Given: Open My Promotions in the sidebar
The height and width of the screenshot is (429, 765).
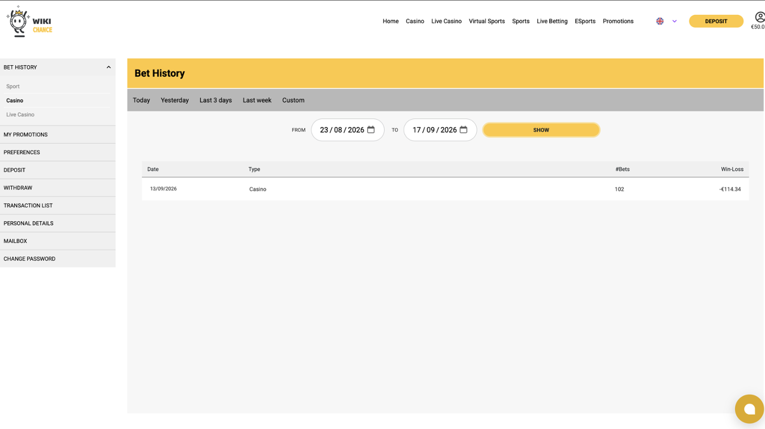Looking at the screenshot, I should (58, 135).
